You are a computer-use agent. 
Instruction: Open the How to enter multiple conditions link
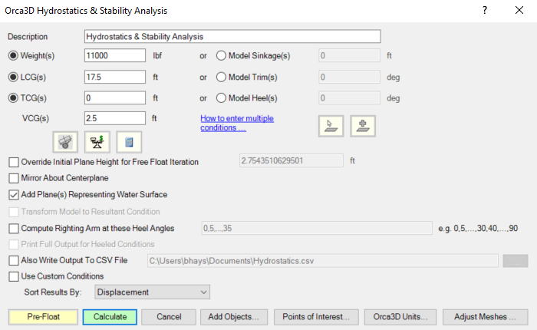tap(237, 123)
